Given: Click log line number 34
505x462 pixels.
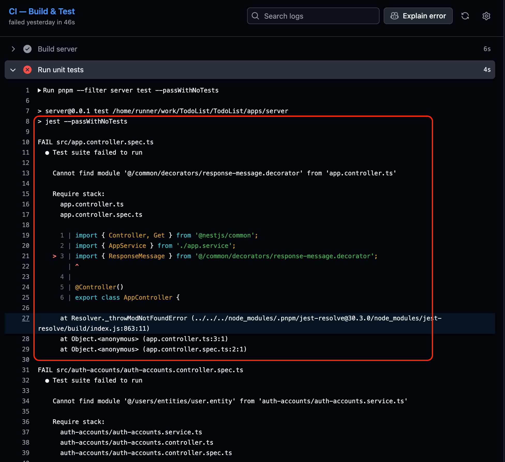Looking at the screenshot, I should click(x=26, y=401).
